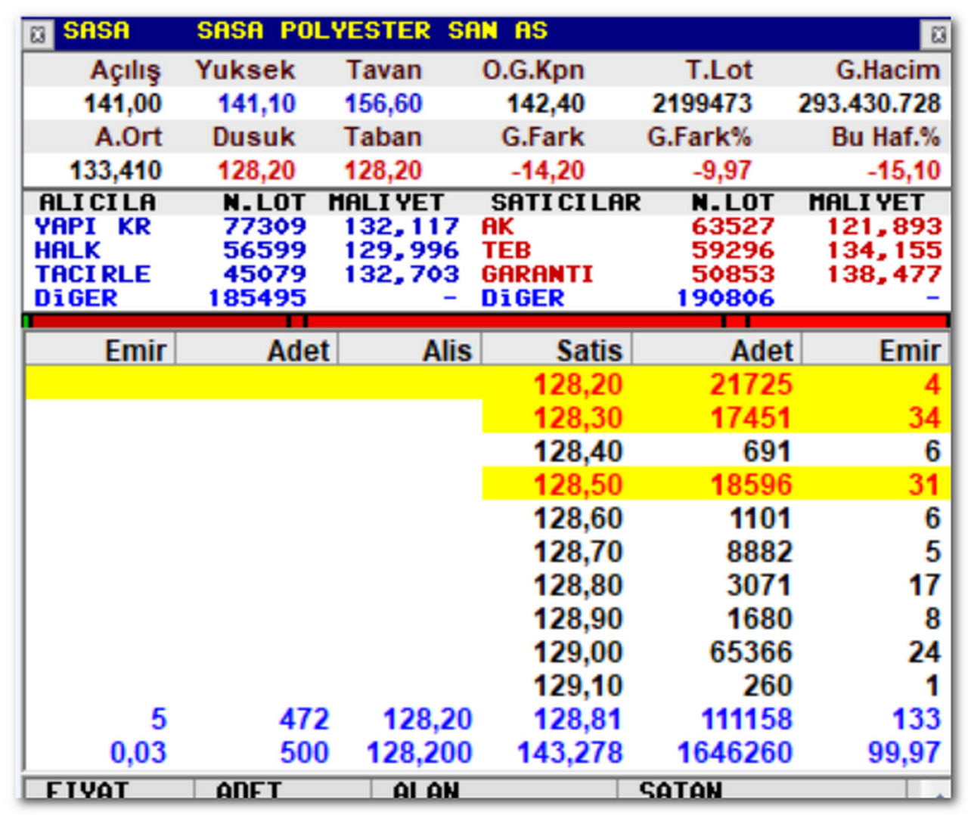
Task: Select the TEB seller entry
Action: coord(712,250)
